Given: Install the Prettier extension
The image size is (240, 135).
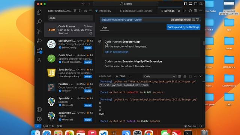Looking at the screenshot, I should pyautogui.click(x=88, y=91).
